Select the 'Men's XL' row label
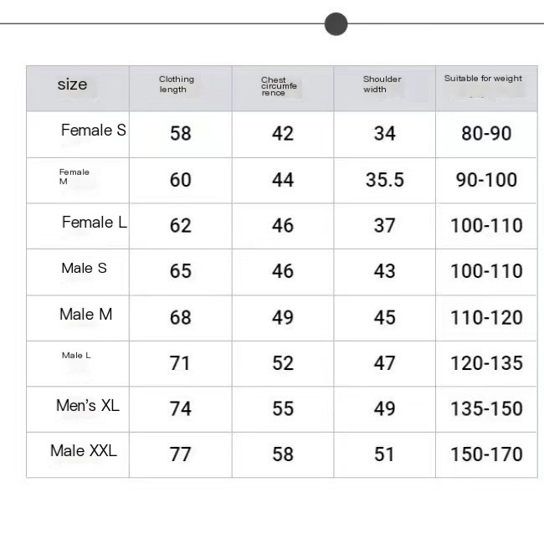This screenshot has width=544, height=544. (88, 406)
